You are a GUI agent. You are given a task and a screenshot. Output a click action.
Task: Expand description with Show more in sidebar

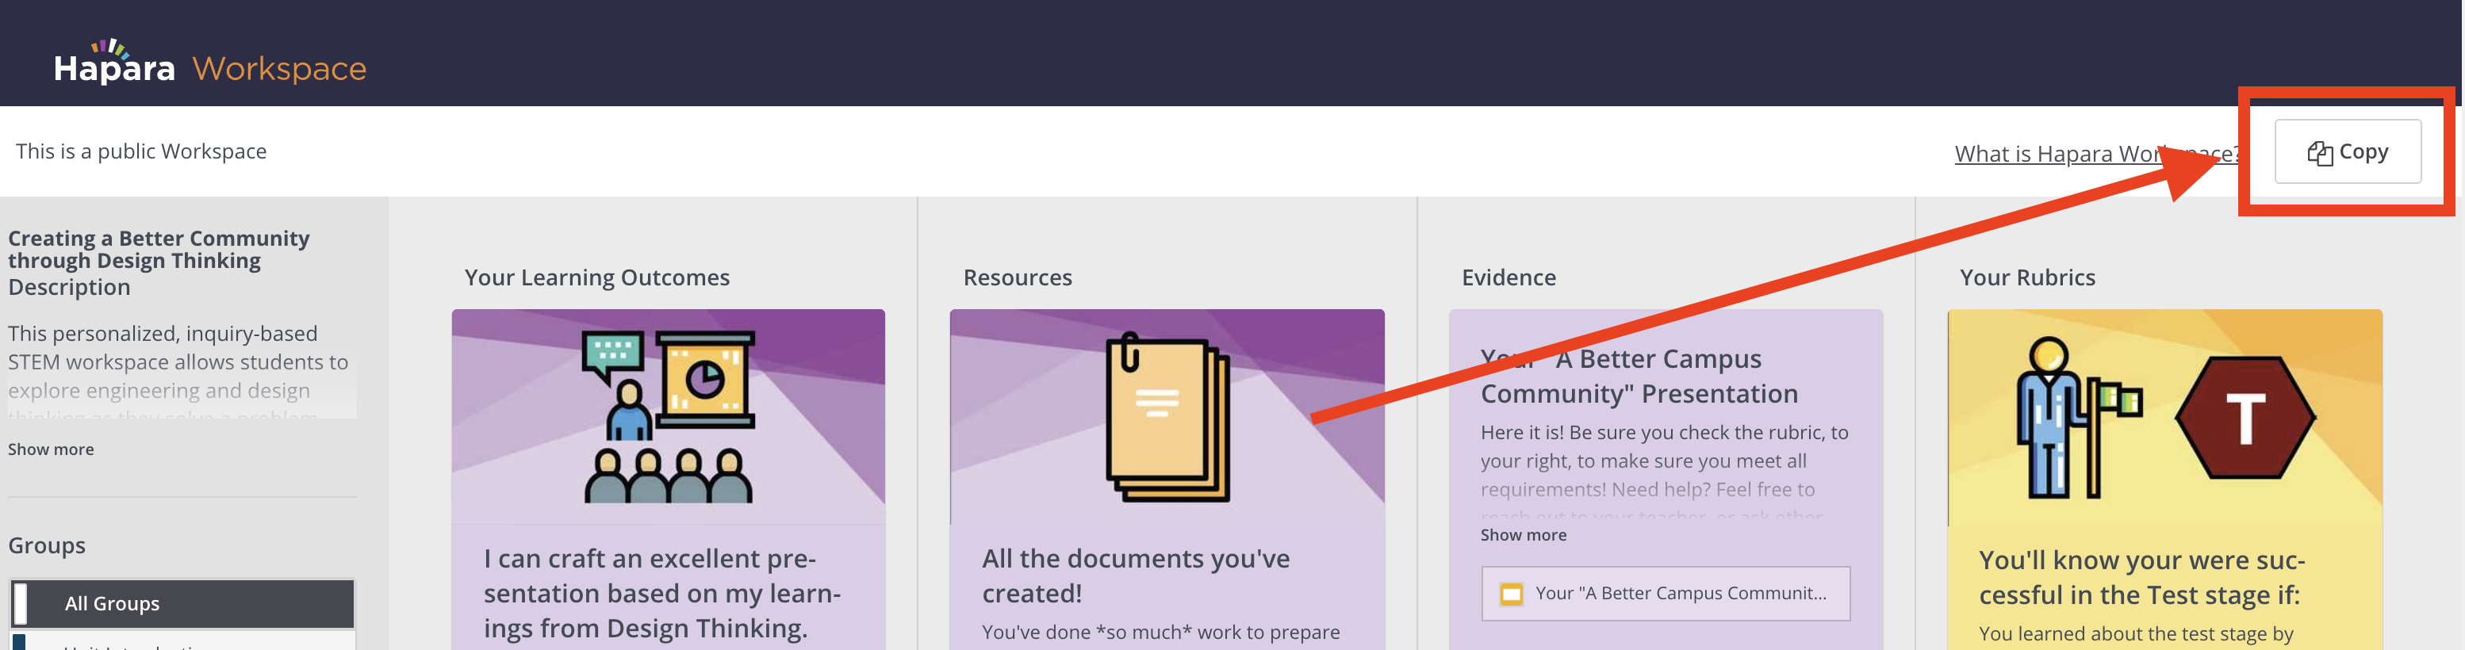click(51, 449)
